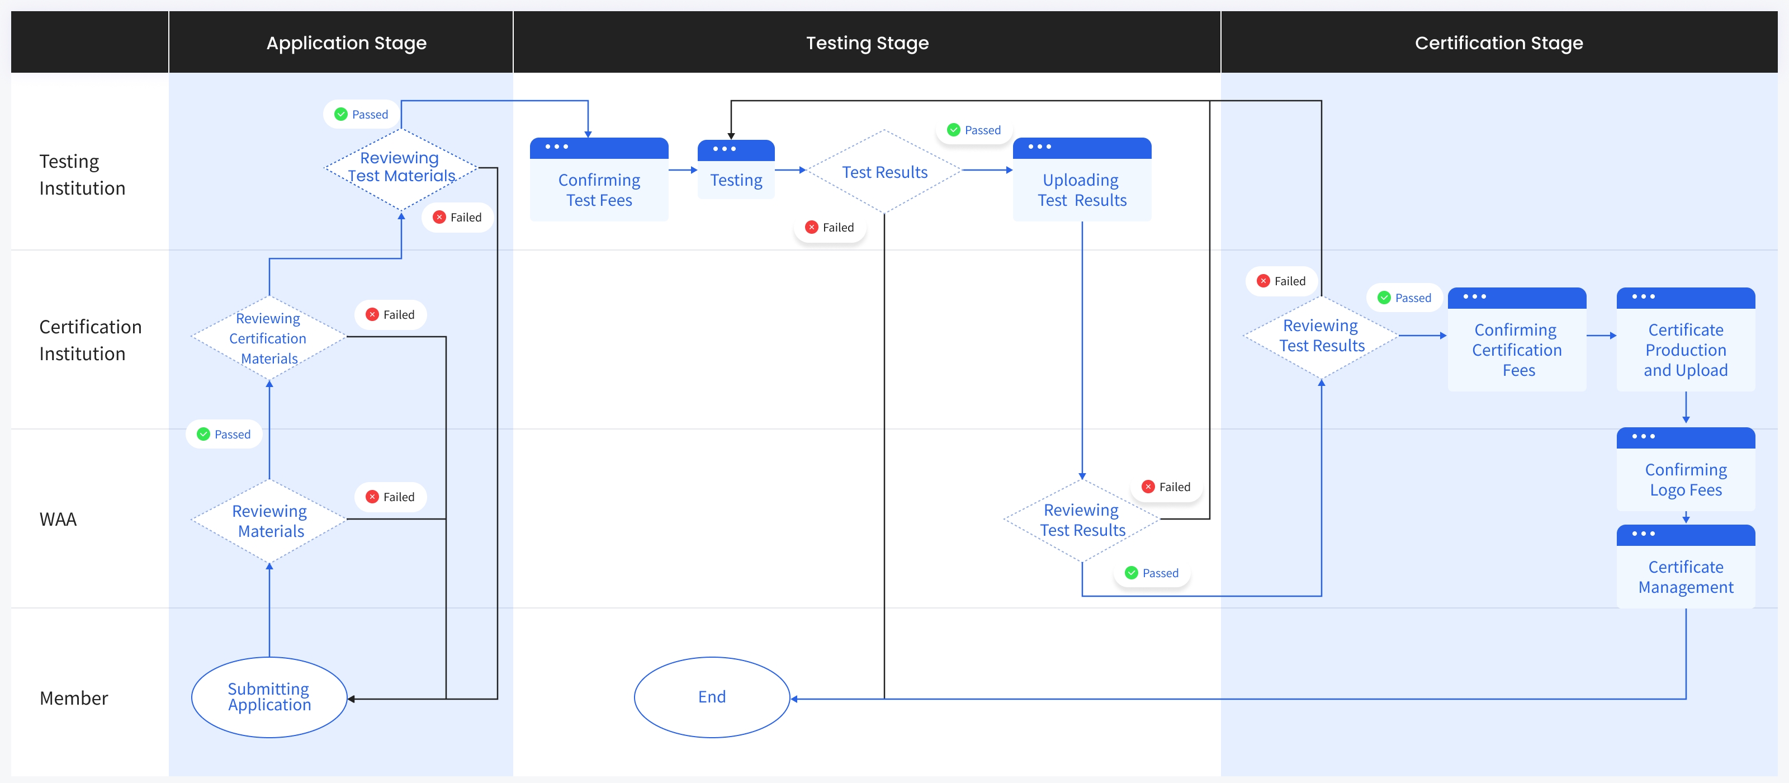Click the three-dots on Confirming Test Fees card
The height and width of the screenshot is (783, 1789).
(556, 147)
